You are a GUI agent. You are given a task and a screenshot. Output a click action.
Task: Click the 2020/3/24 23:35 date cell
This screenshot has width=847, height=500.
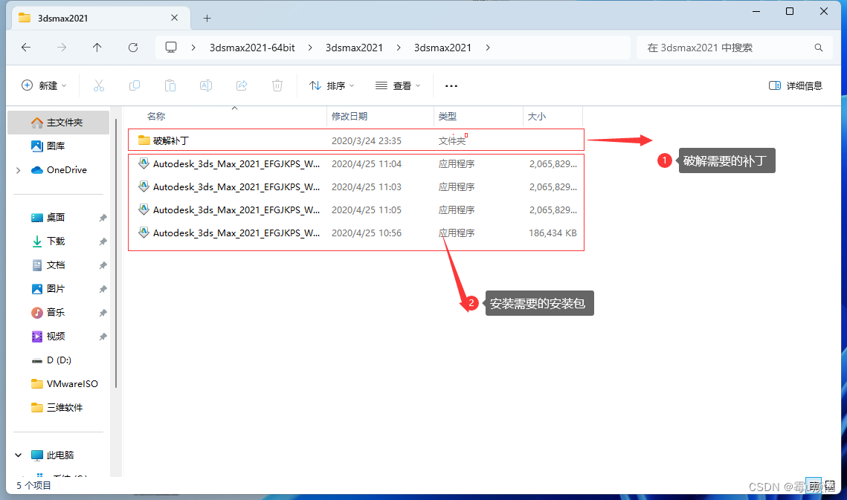(367, 141)
